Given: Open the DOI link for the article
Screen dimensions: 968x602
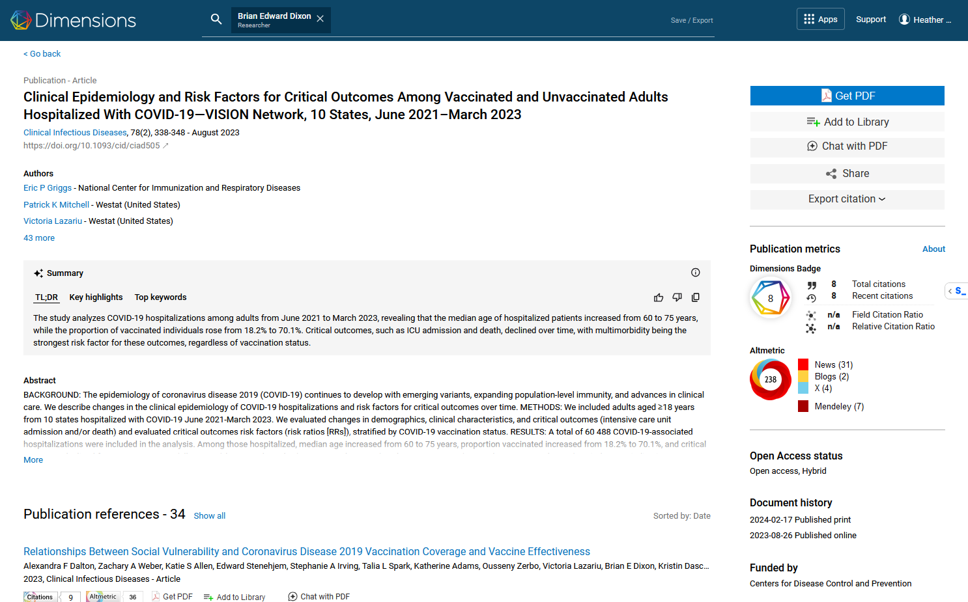Looking at the screenshot, I should point(96,146).
